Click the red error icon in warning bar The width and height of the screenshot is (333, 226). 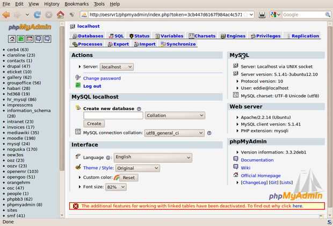[76, 206]
